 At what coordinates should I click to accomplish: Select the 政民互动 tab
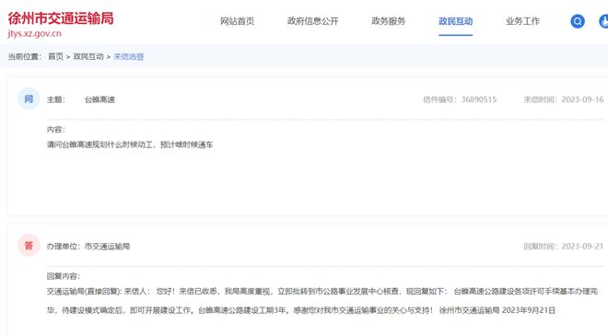(456, 21)
